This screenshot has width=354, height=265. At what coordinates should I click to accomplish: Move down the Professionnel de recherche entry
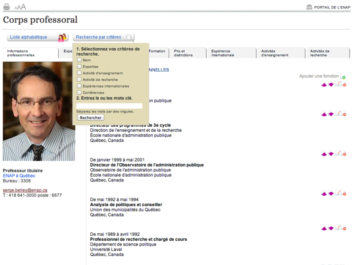pos(331,228)
